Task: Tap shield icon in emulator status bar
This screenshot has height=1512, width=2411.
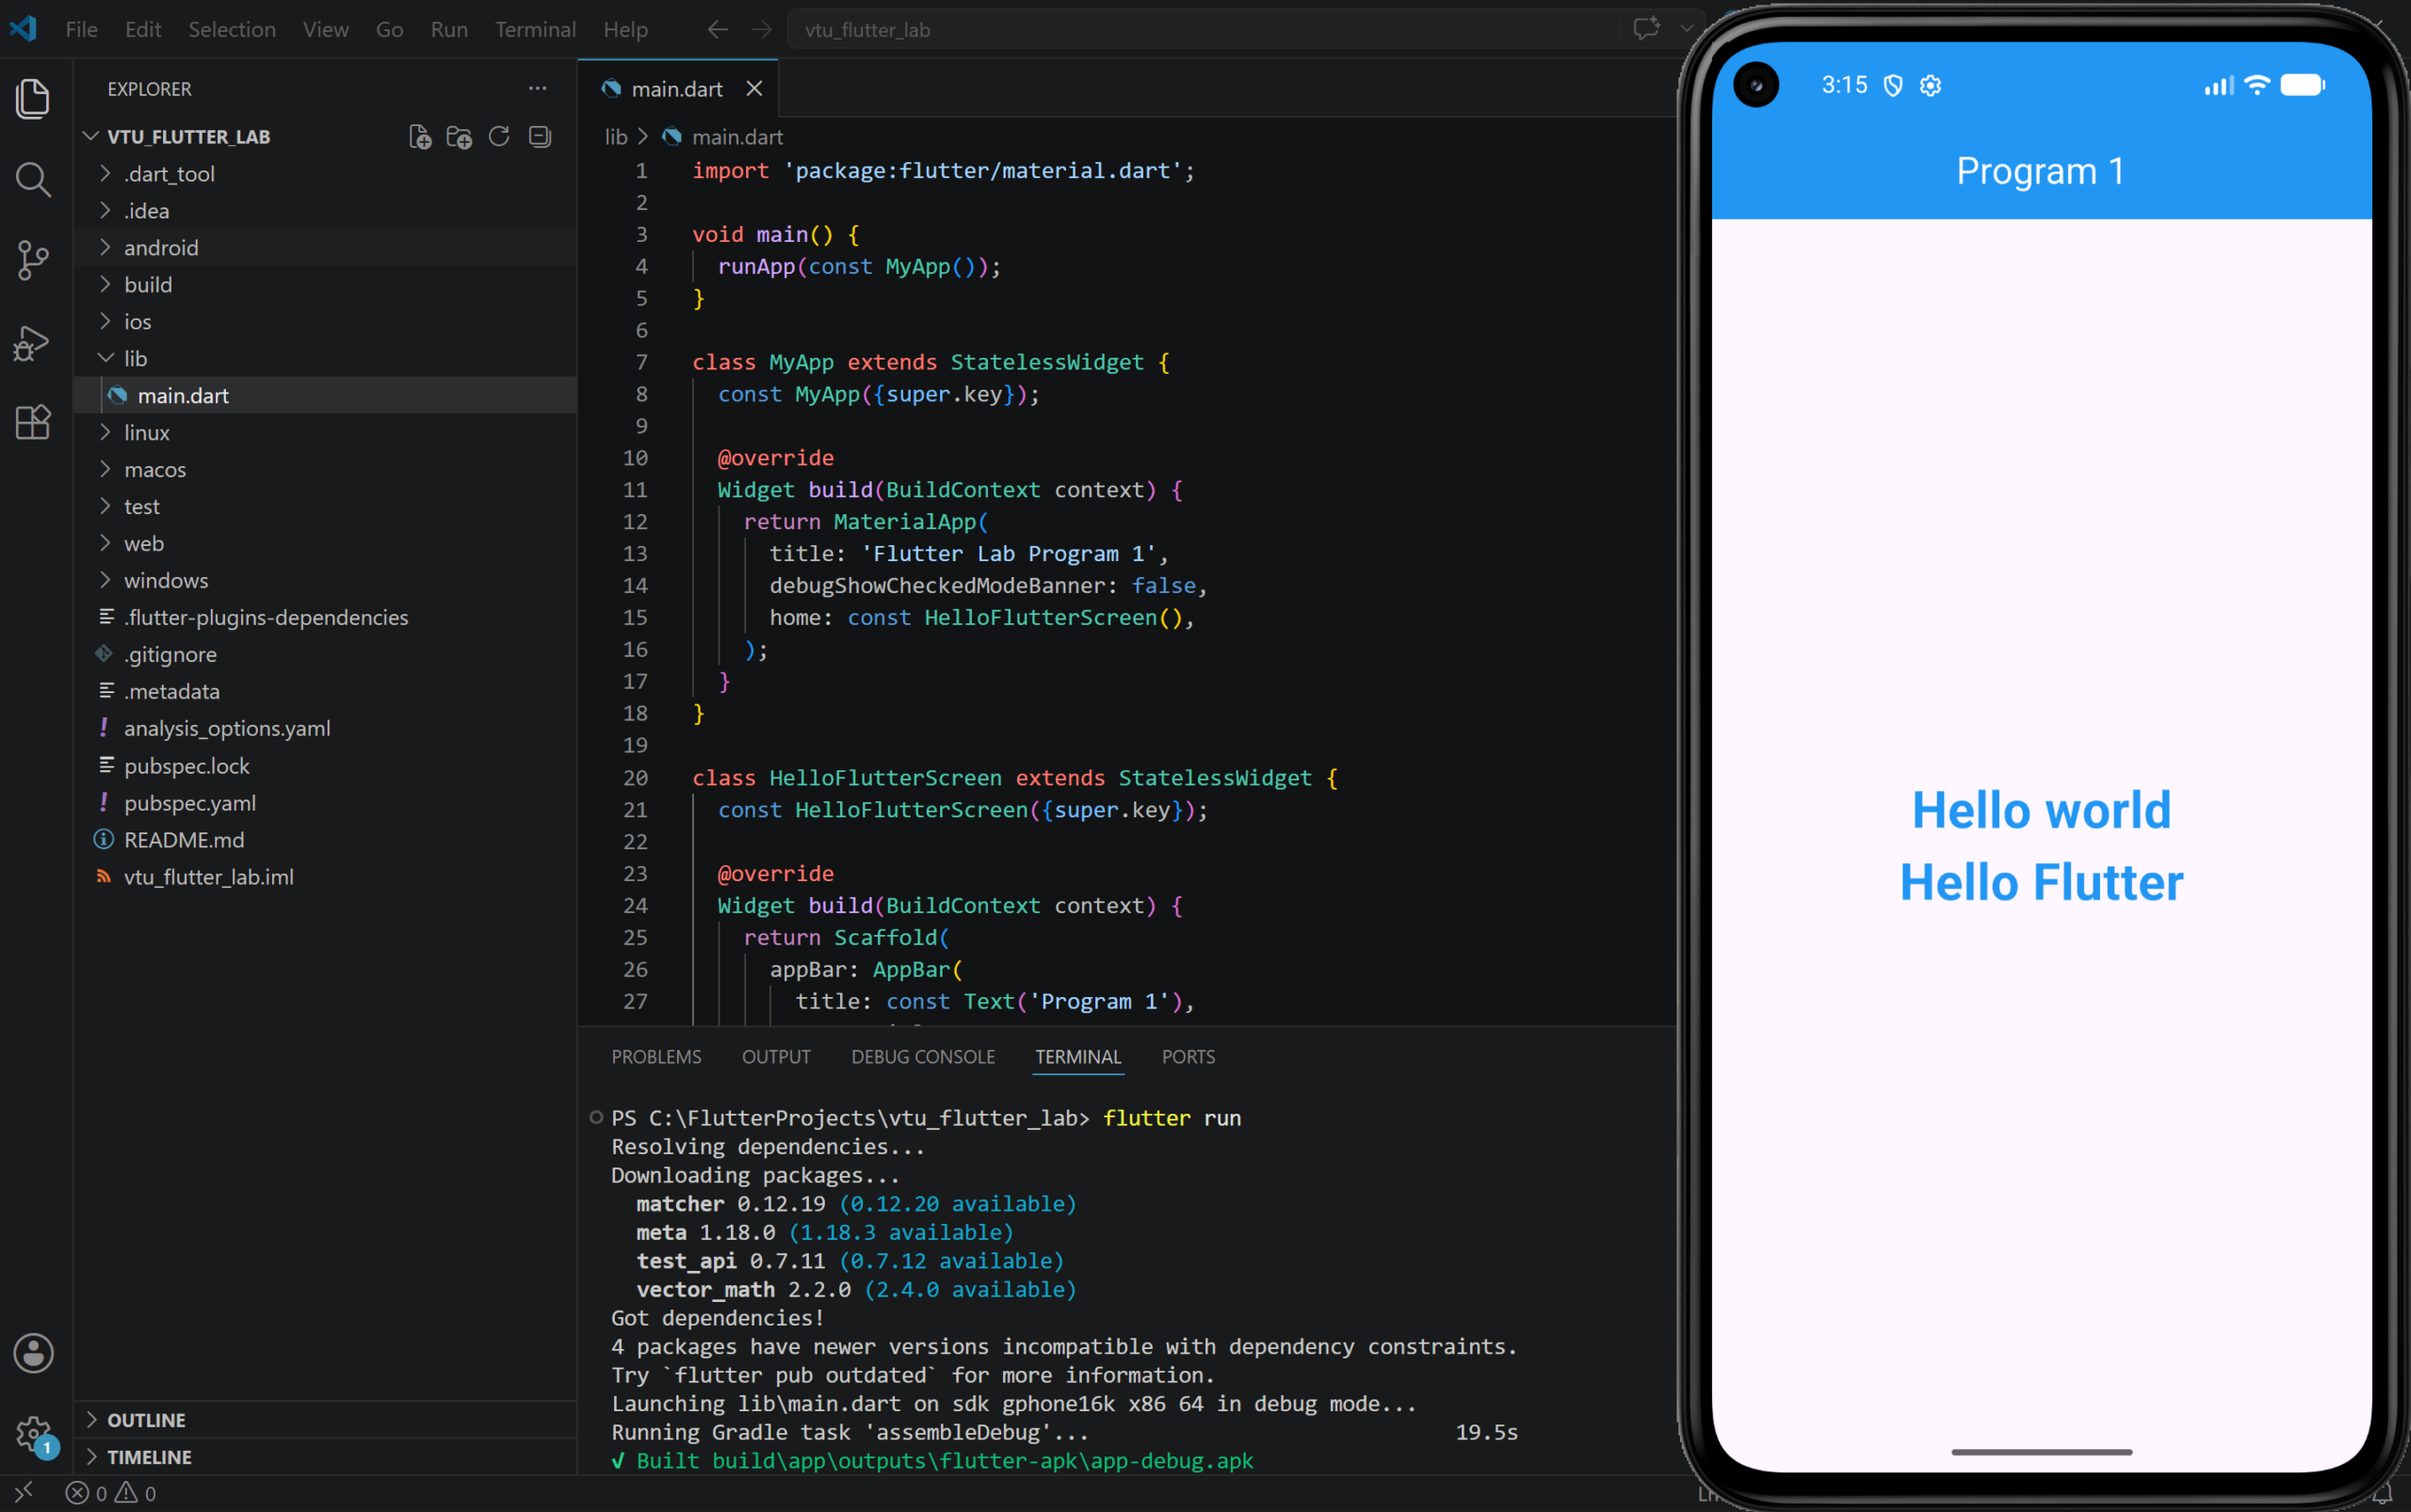Action: click(1893, 86)
